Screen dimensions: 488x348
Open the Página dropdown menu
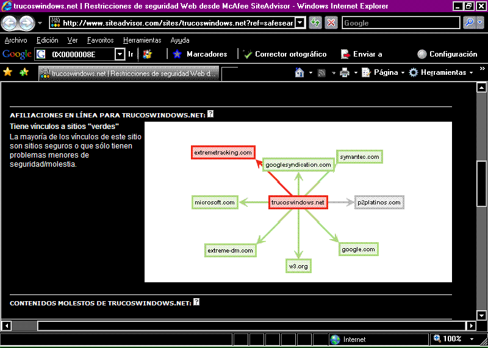pos(383,72)
